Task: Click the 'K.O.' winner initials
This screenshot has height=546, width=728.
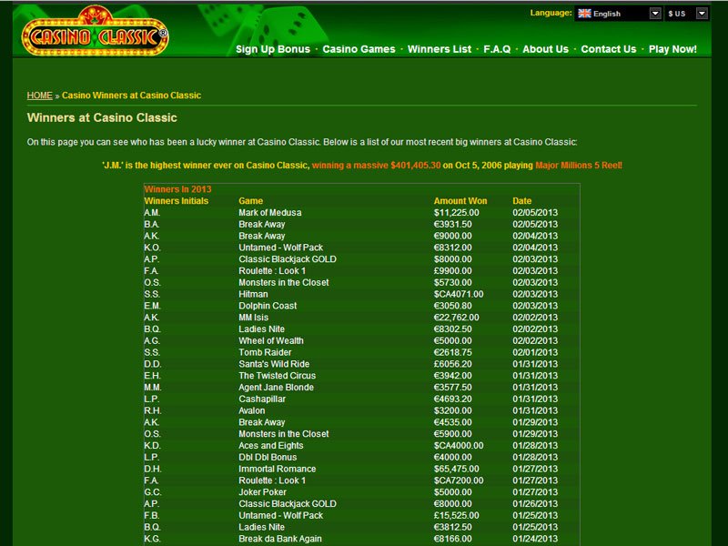Action: pyautogui.click(x=152, y=248)
